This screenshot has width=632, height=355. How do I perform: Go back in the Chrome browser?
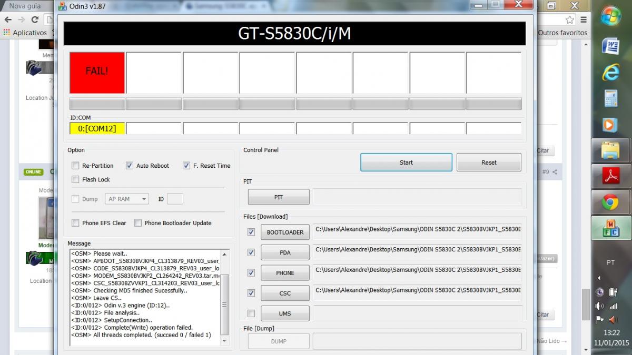(x=8, y=19)
